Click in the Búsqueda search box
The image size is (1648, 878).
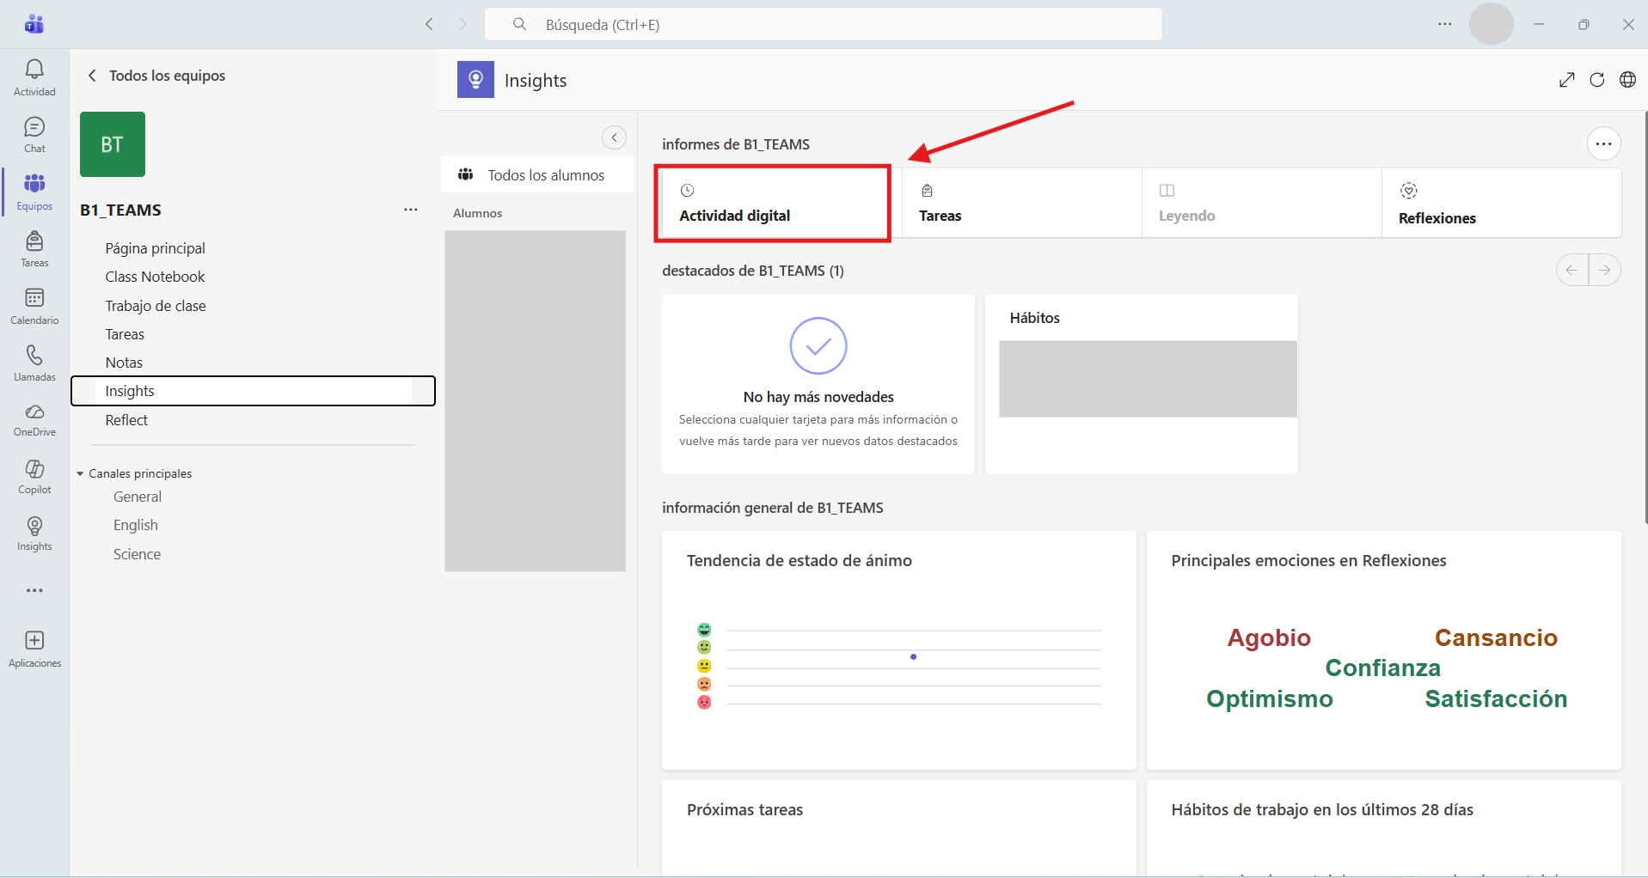click(824, 24)
